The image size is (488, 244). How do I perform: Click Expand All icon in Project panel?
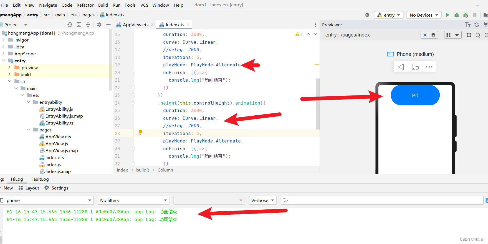79,25
